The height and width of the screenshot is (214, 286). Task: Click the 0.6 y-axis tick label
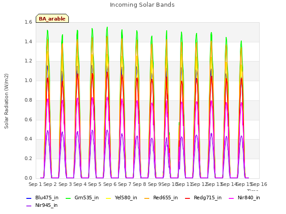(28, 120)
